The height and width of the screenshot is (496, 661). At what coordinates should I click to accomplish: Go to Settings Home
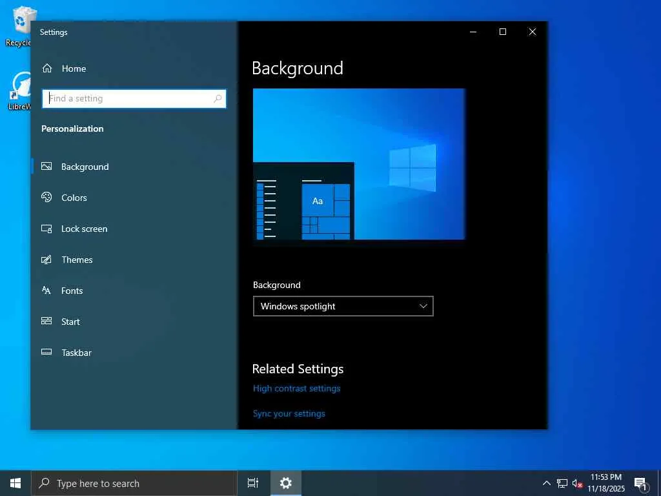pyautogui.click(x=134, y=68)
